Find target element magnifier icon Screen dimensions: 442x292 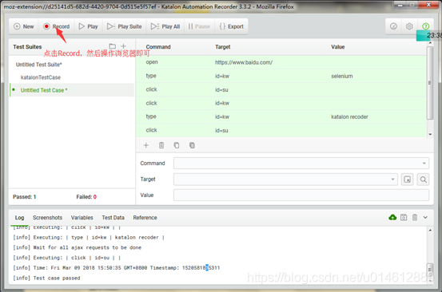(423, 180)
